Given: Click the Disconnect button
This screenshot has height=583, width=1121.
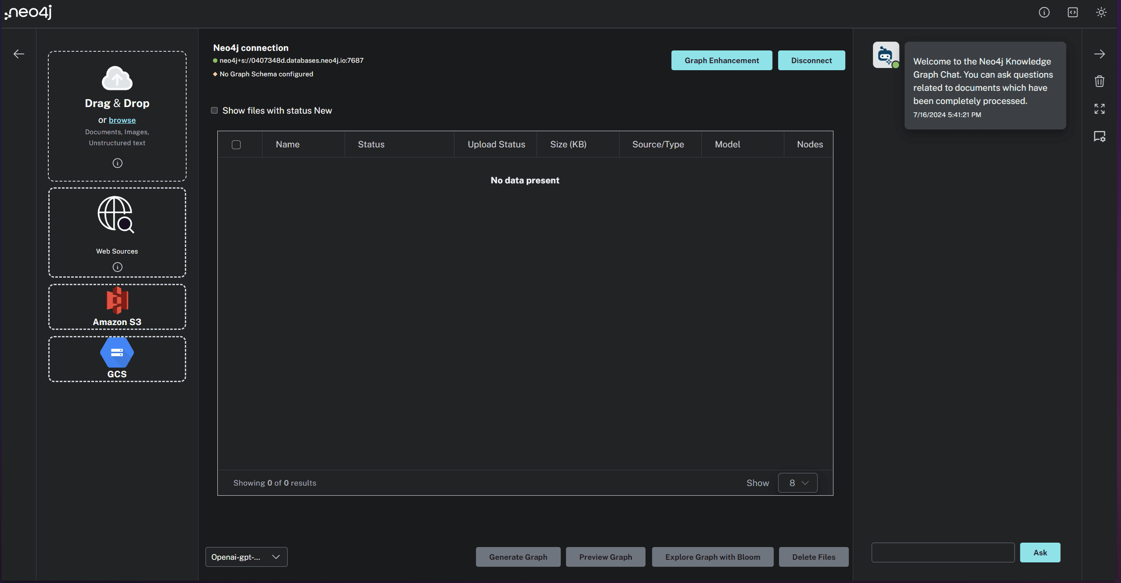Looking at the screenshot, I should coord(811,61).
